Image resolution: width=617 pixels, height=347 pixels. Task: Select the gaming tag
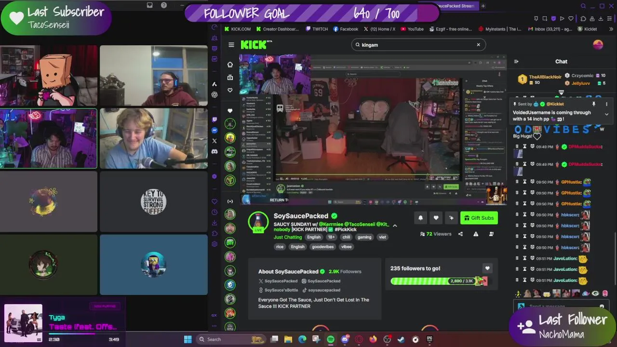coord(364,237)
